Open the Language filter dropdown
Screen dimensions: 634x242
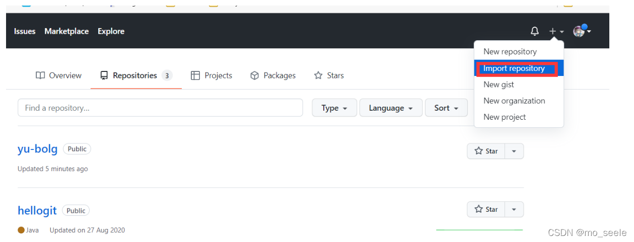[x=391, y=108]
